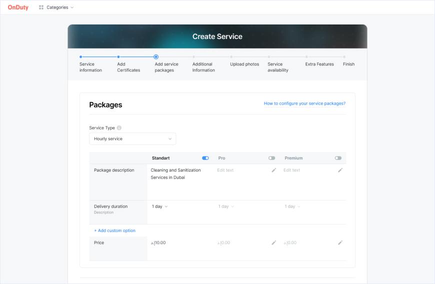Click the OnDuty logo

(x=18, y=7)
